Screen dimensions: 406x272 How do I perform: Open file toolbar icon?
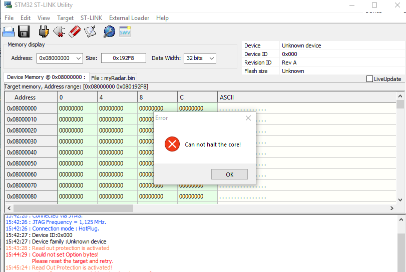click(x=9, y=31)
